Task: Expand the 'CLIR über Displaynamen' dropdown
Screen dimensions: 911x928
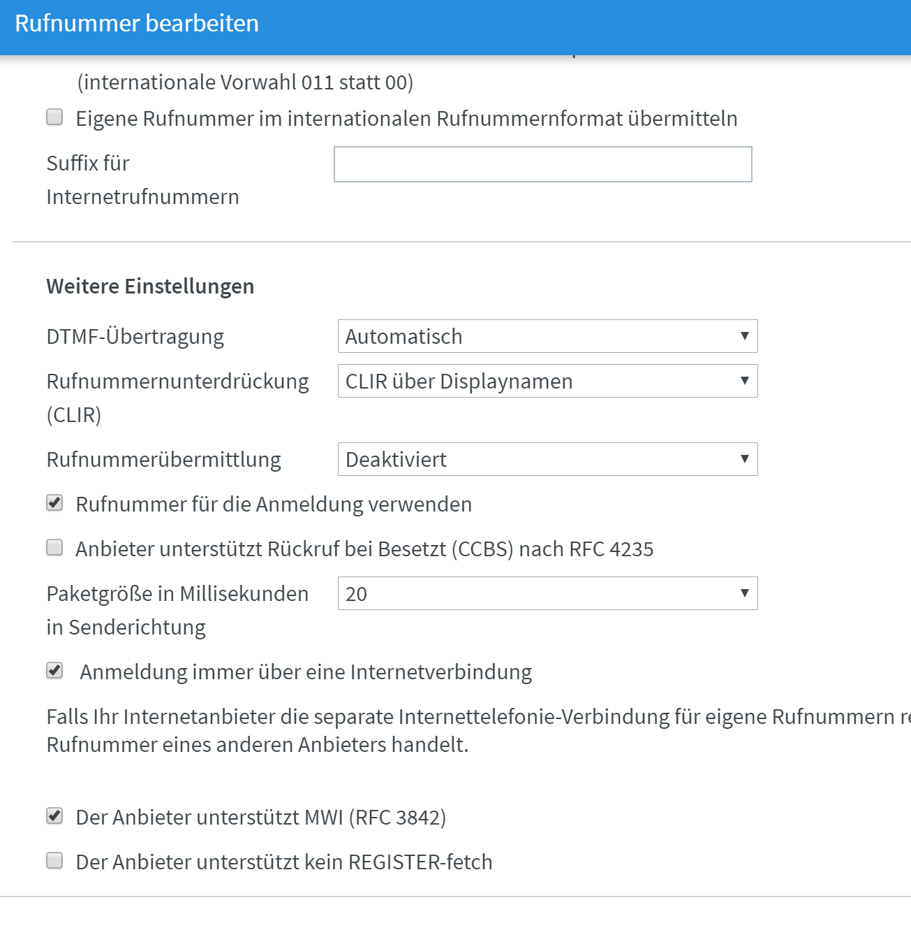Action: 547,381
